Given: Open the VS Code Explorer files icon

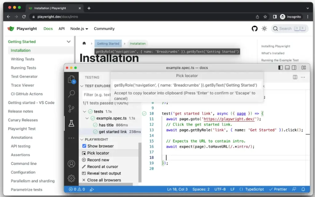Looking at the screenshot, I should pos(71,79).
